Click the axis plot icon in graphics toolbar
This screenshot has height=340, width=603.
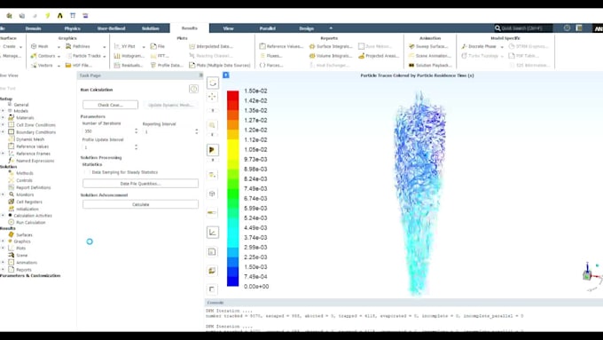(212, 232)
